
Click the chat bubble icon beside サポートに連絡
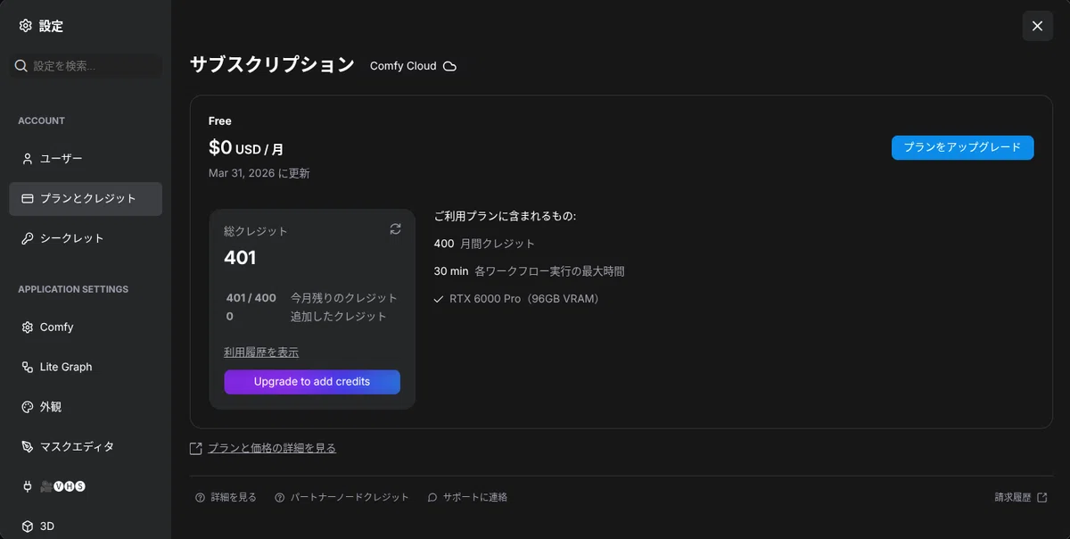432,497
